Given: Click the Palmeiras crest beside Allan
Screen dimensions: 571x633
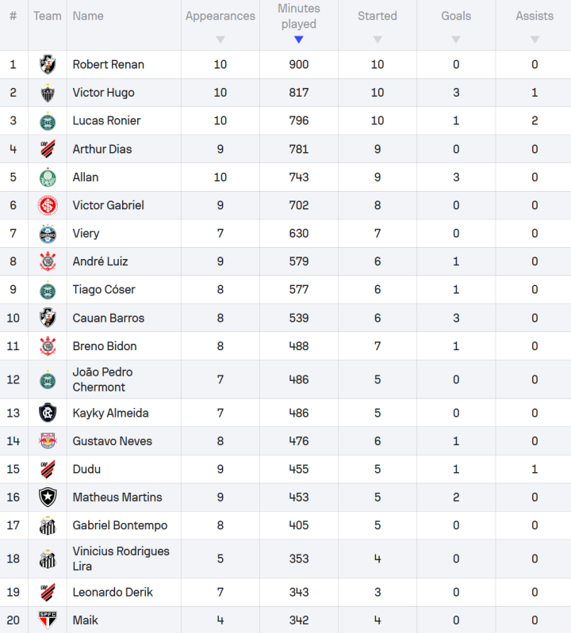Looking at the screenshot, I should (48, 177).
